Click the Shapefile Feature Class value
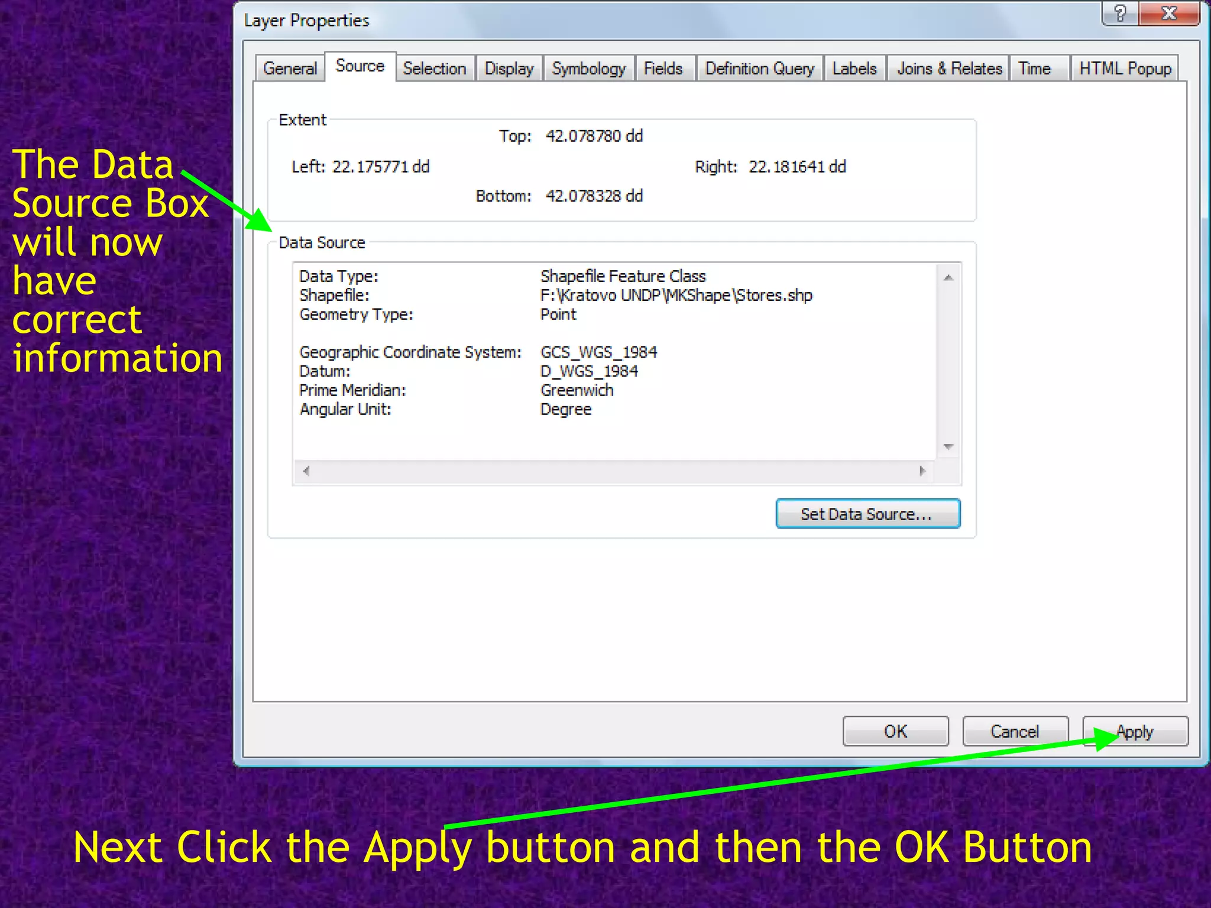The image size is (1211, 908). [x=623, y=276]
